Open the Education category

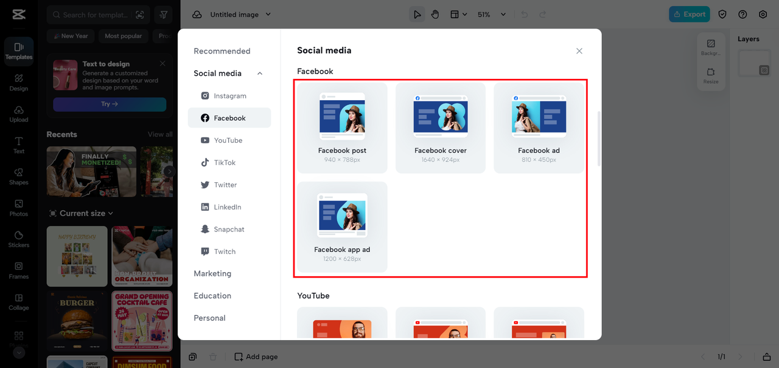click(212, 296)
